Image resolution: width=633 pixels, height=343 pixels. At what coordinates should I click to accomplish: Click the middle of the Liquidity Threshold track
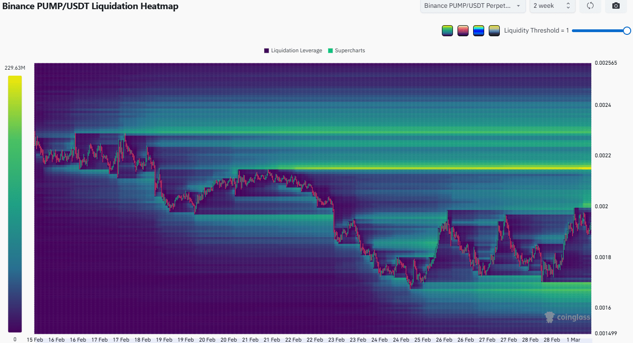[599, 31]
